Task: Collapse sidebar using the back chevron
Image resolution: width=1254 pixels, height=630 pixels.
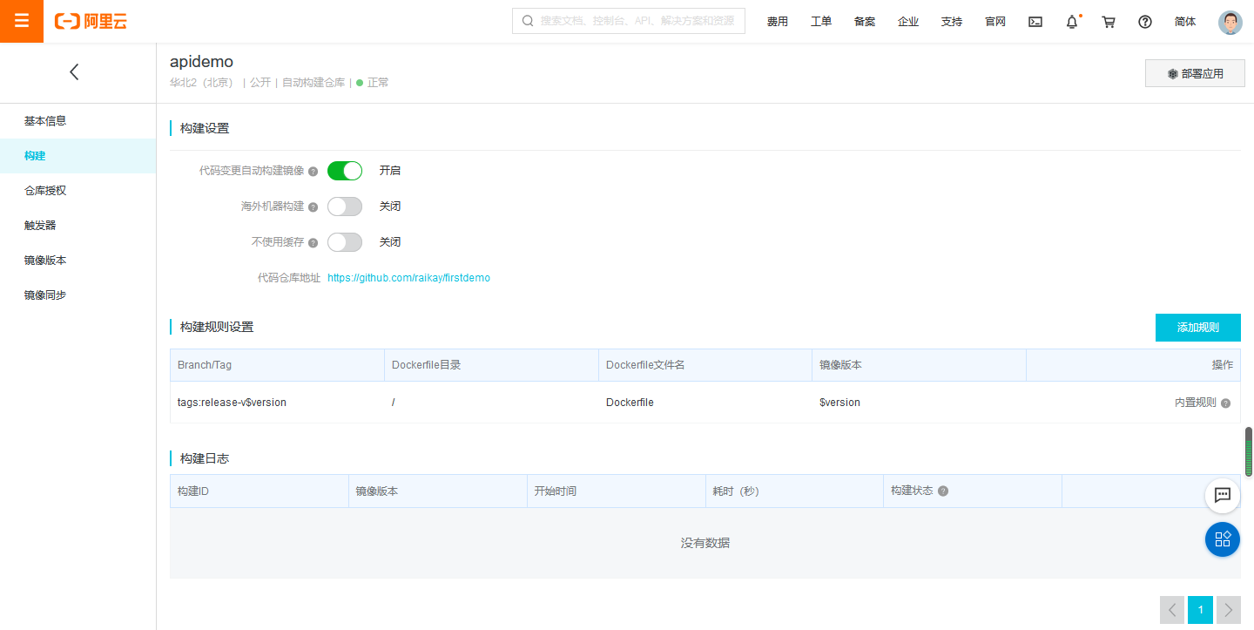Action: (74, 72)
